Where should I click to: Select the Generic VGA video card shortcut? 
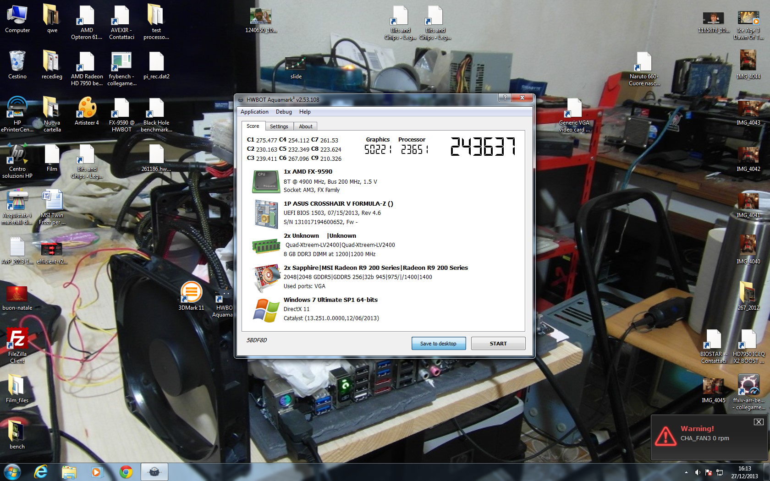(x=574, y=115)
